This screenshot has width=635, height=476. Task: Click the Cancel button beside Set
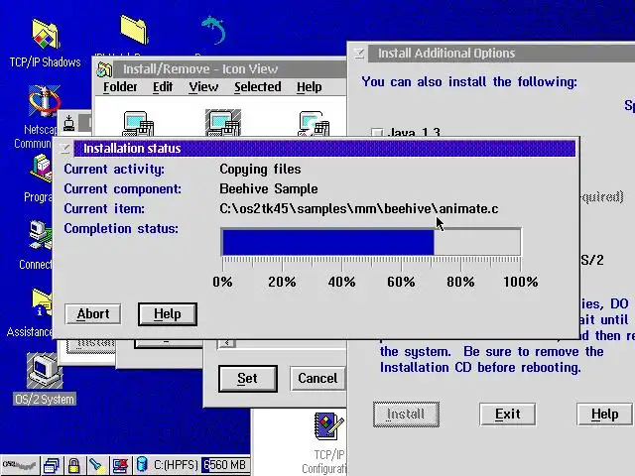click(x=317, y=379)
